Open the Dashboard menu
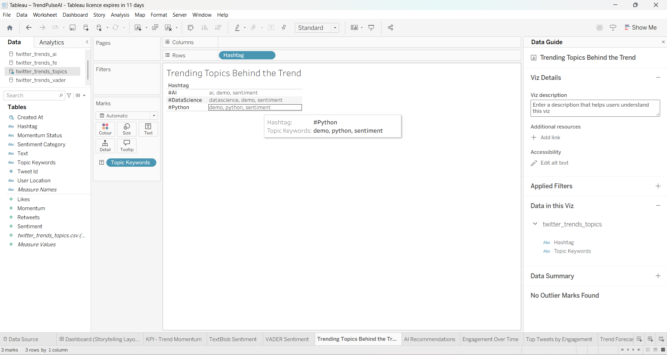The height and width of the screenshot is (355, 667). [x=75, y=15]
